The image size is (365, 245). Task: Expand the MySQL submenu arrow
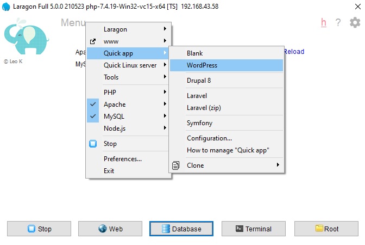pyautogui.click(x=165, y=116)
